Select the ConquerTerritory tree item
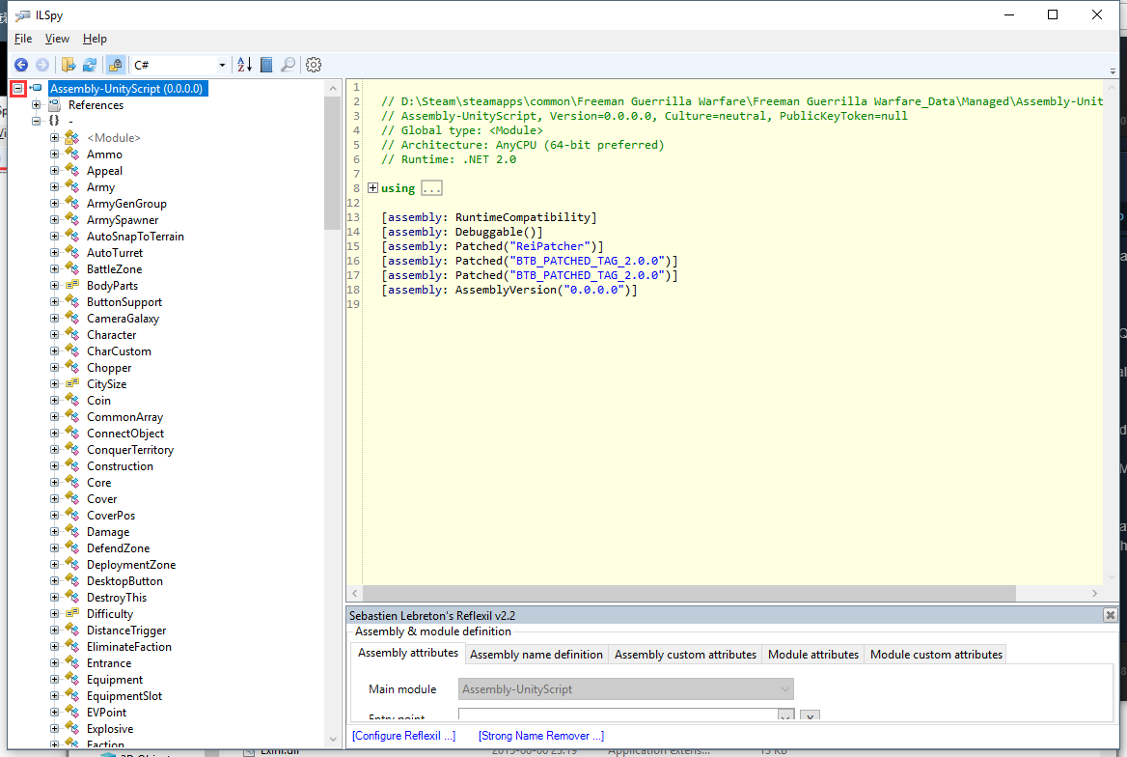Viewport: 1127px width, 757px height. (x=130, y=450)
